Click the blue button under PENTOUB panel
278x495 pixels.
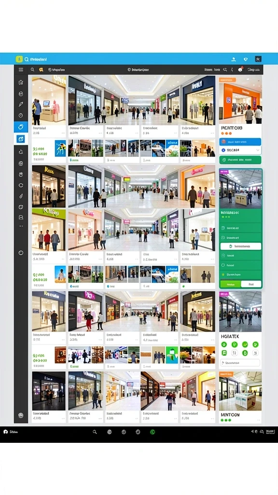tap(240, 142)
